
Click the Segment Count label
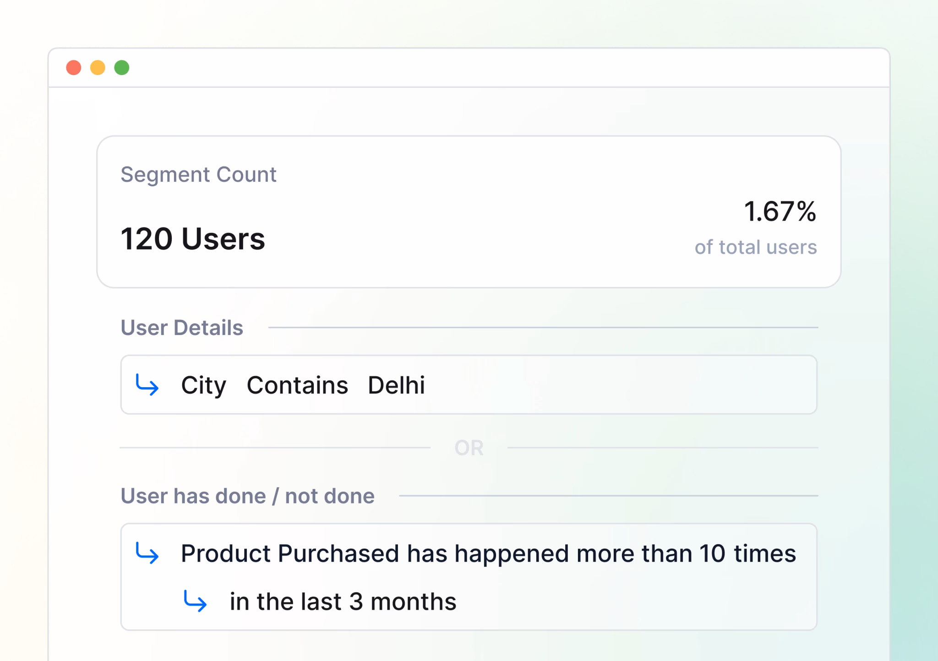(198, 174)
